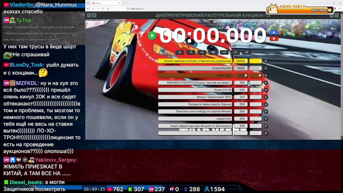The width and height of the screenshot is (343, 193).
Task: Click the plus icon on the 'партии Яблоко' row
Action: 266,112
